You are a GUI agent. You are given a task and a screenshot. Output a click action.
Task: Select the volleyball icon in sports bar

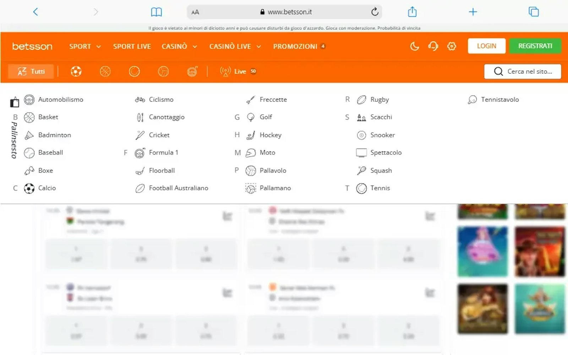163,71
